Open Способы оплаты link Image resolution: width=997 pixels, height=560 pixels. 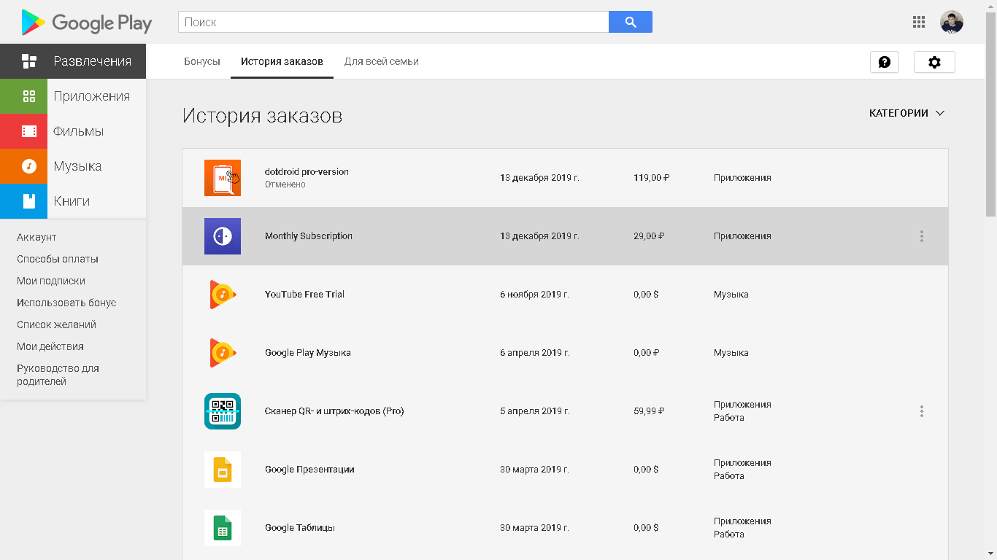coord(58,259)
